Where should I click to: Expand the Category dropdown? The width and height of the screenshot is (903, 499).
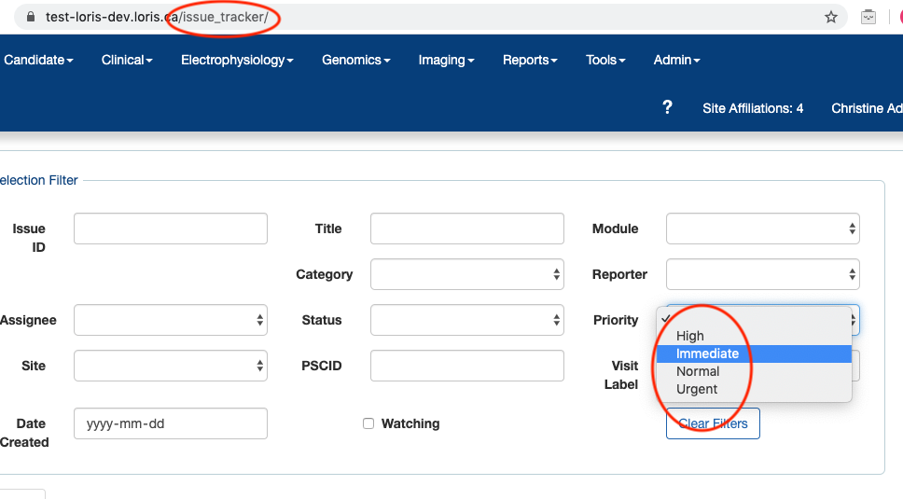467,274
